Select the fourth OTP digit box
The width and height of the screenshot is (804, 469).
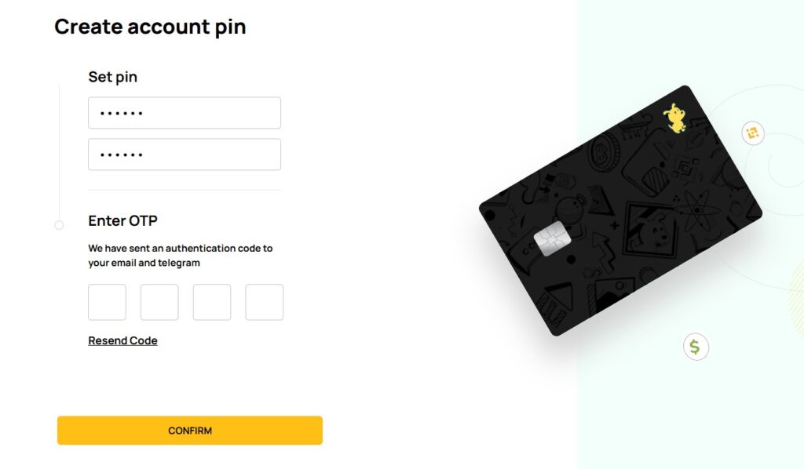coord(264,302)
